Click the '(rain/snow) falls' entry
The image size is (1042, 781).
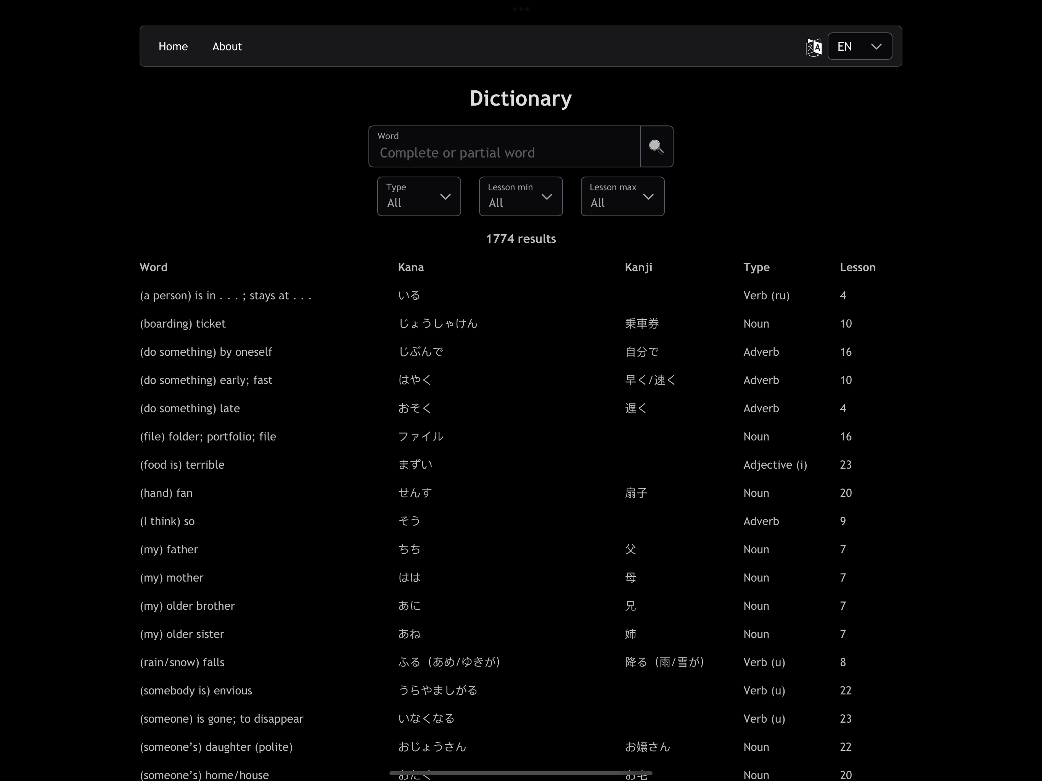[182, 662]
